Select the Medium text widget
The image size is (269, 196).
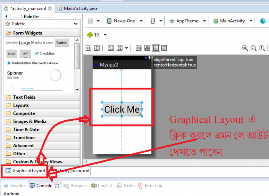point(38,43)
